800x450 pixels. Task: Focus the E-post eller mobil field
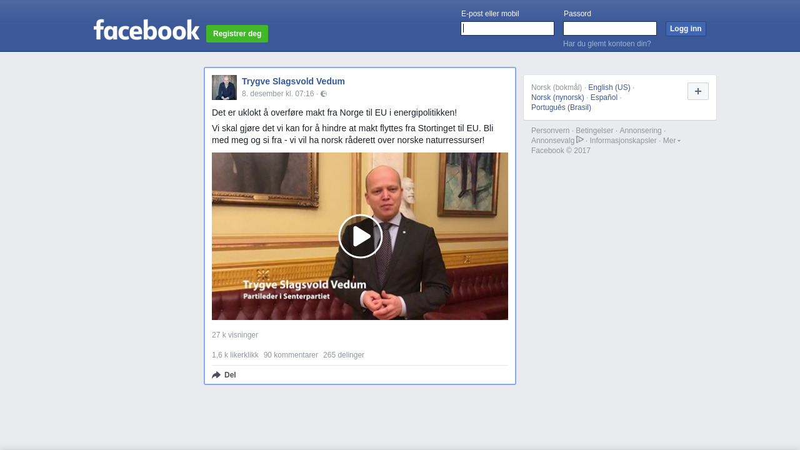[x=507, y=29]
